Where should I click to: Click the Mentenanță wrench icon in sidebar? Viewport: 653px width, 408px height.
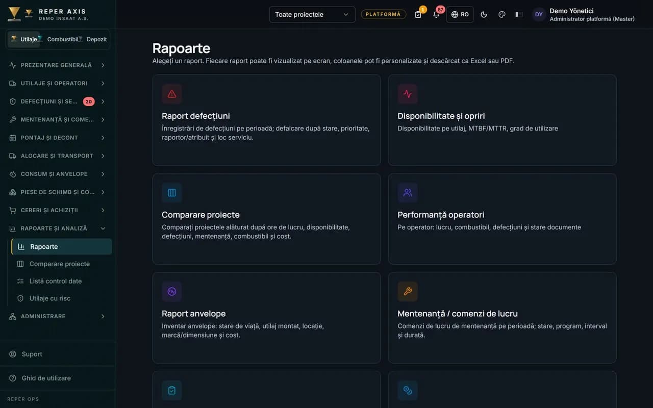click(13, 119)
